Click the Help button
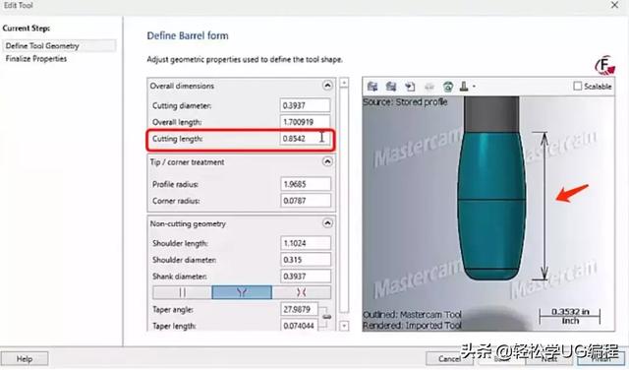 coord(25,359)
